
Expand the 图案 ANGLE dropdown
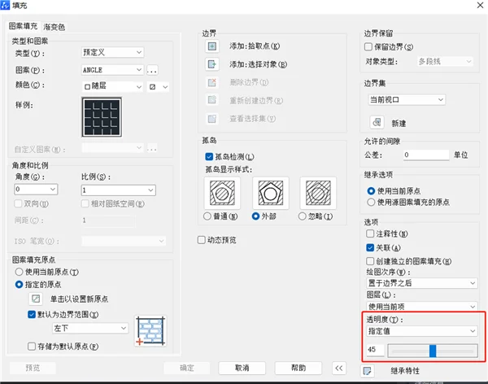click(112, 70)
